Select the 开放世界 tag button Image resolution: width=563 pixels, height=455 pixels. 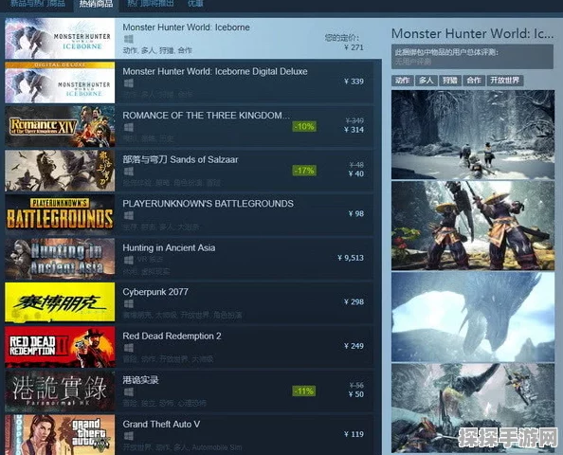point(505,81)
